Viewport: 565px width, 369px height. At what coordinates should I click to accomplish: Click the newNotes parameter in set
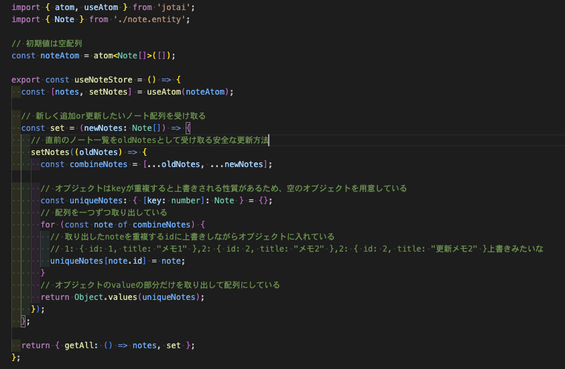pos(103,128)
